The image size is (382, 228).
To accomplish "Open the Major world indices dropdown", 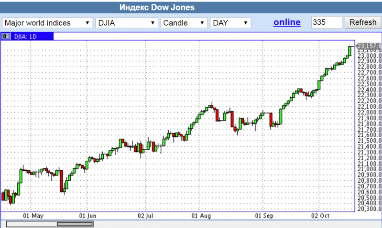I will pos(47,23).
